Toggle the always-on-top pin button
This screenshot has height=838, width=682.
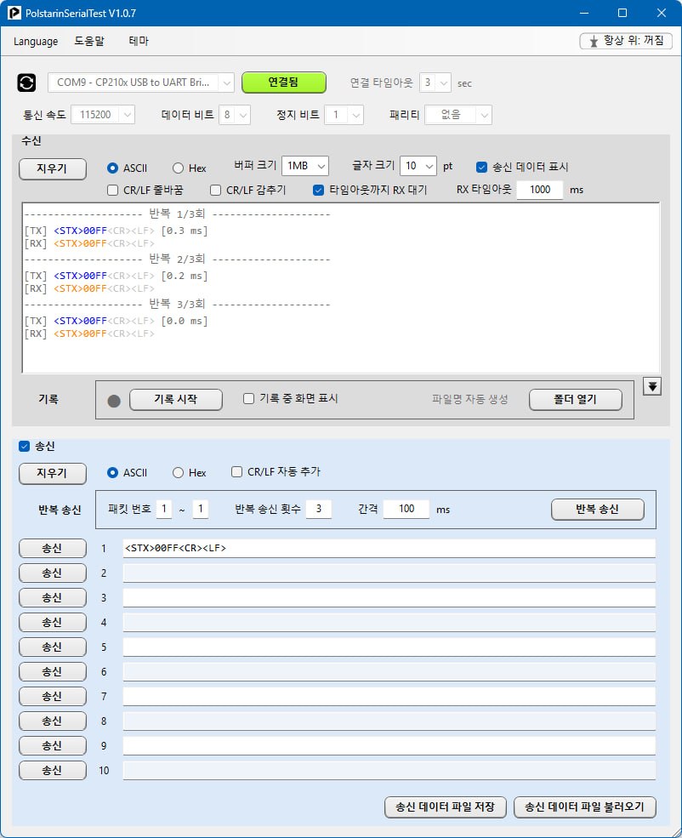(x=626, y=41)
